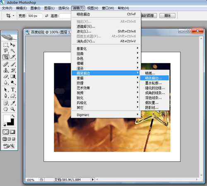Expand the 艺术效果 filter submenu
This screenshot has height=186, width=207.
pyautogui.click(x=106, y=88)
